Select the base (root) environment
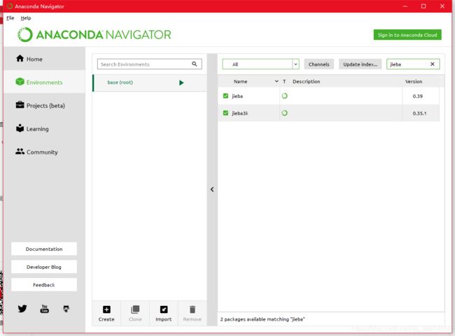The image size is (455, 336). pos(149,83)
